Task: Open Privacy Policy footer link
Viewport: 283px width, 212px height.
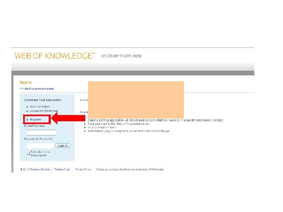Action: point(83,170)
